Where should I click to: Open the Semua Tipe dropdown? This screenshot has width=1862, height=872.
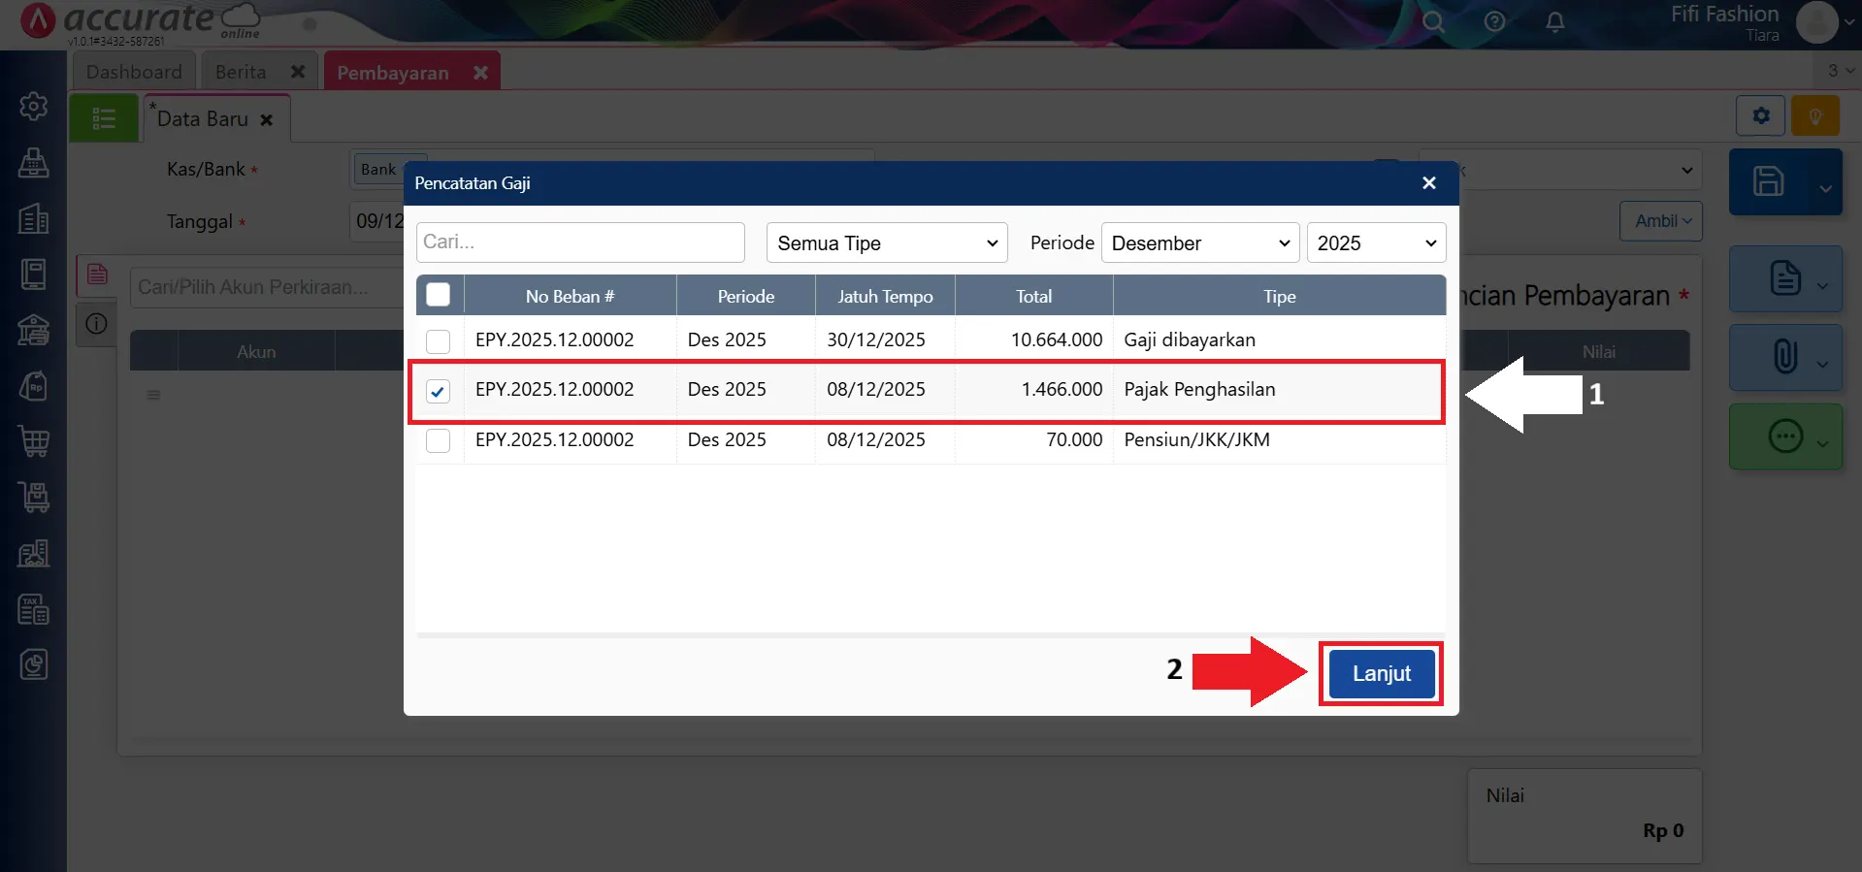887,243
